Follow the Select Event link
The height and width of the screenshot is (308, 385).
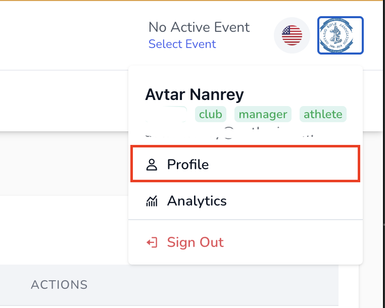click(182, 44)
